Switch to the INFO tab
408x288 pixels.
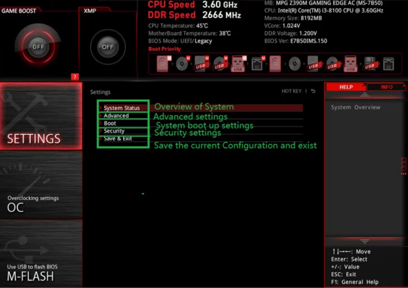(387, 87)
